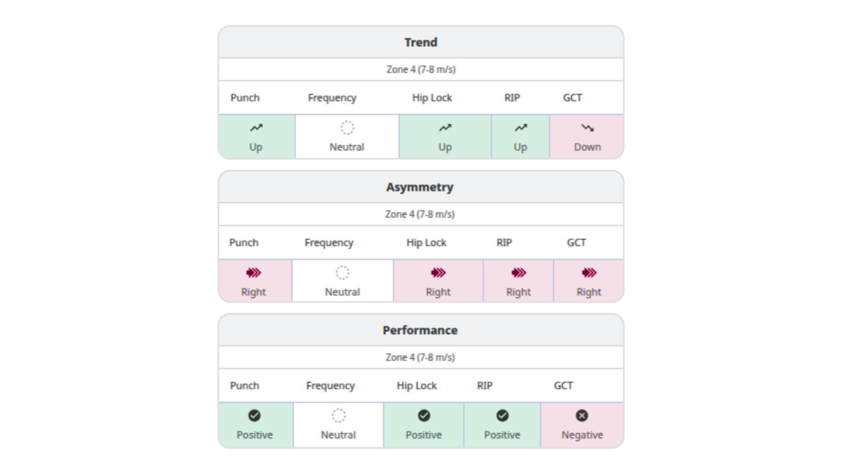Click Zone 4 (7-8 m/s) label in Trend
Image resolution: width=842 pixels, height=474 pixels.
(x=421, y=69)
